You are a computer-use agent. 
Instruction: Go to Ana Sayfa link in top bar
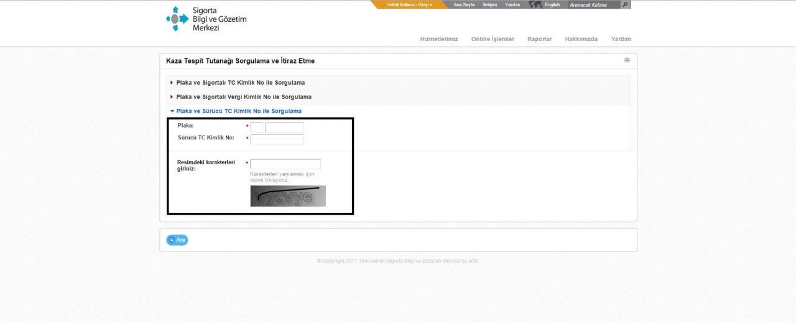(x=464, y=4)
